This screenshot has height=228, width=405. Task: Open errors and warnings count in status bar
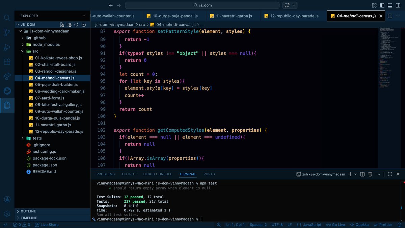point(22,225)
